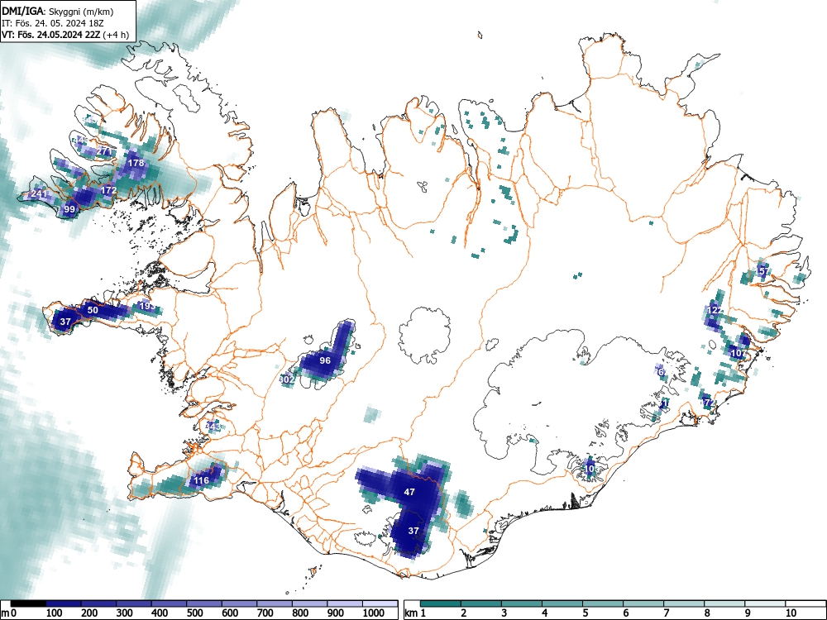827x620 pixels.
Task: Click the 116 visibility value on the map
Action: [x=201, y=480]
